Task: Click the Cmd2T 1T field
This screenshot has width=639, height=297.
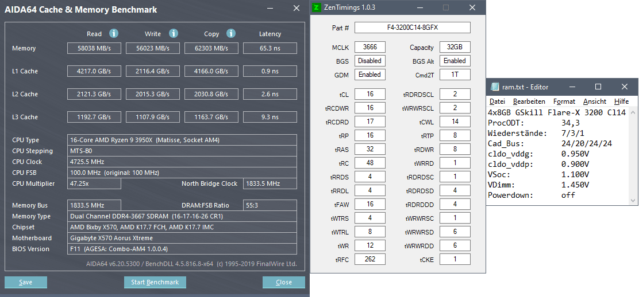Action: (x=455, y=75)
